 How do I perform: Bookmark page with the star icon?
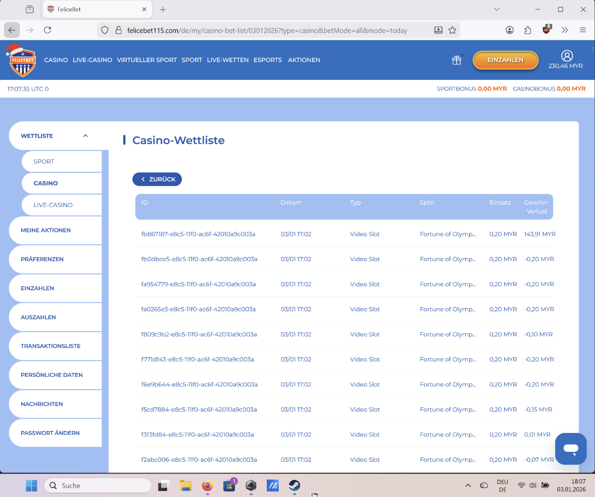(x=452, y=30)
